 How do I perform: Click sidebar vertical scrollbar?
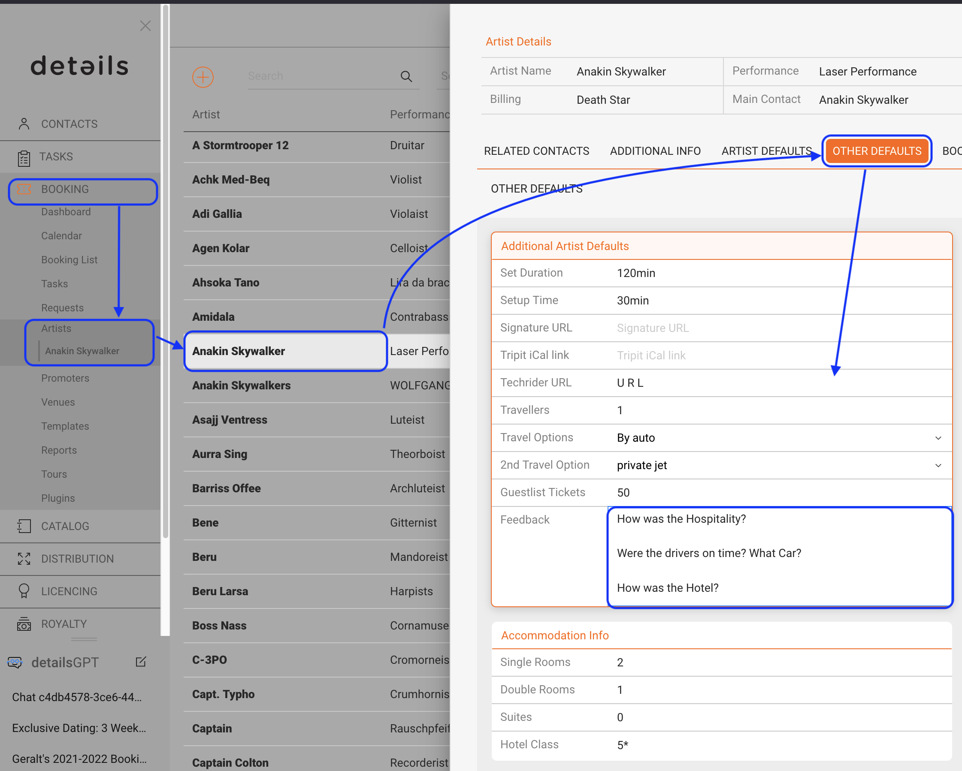166,271
